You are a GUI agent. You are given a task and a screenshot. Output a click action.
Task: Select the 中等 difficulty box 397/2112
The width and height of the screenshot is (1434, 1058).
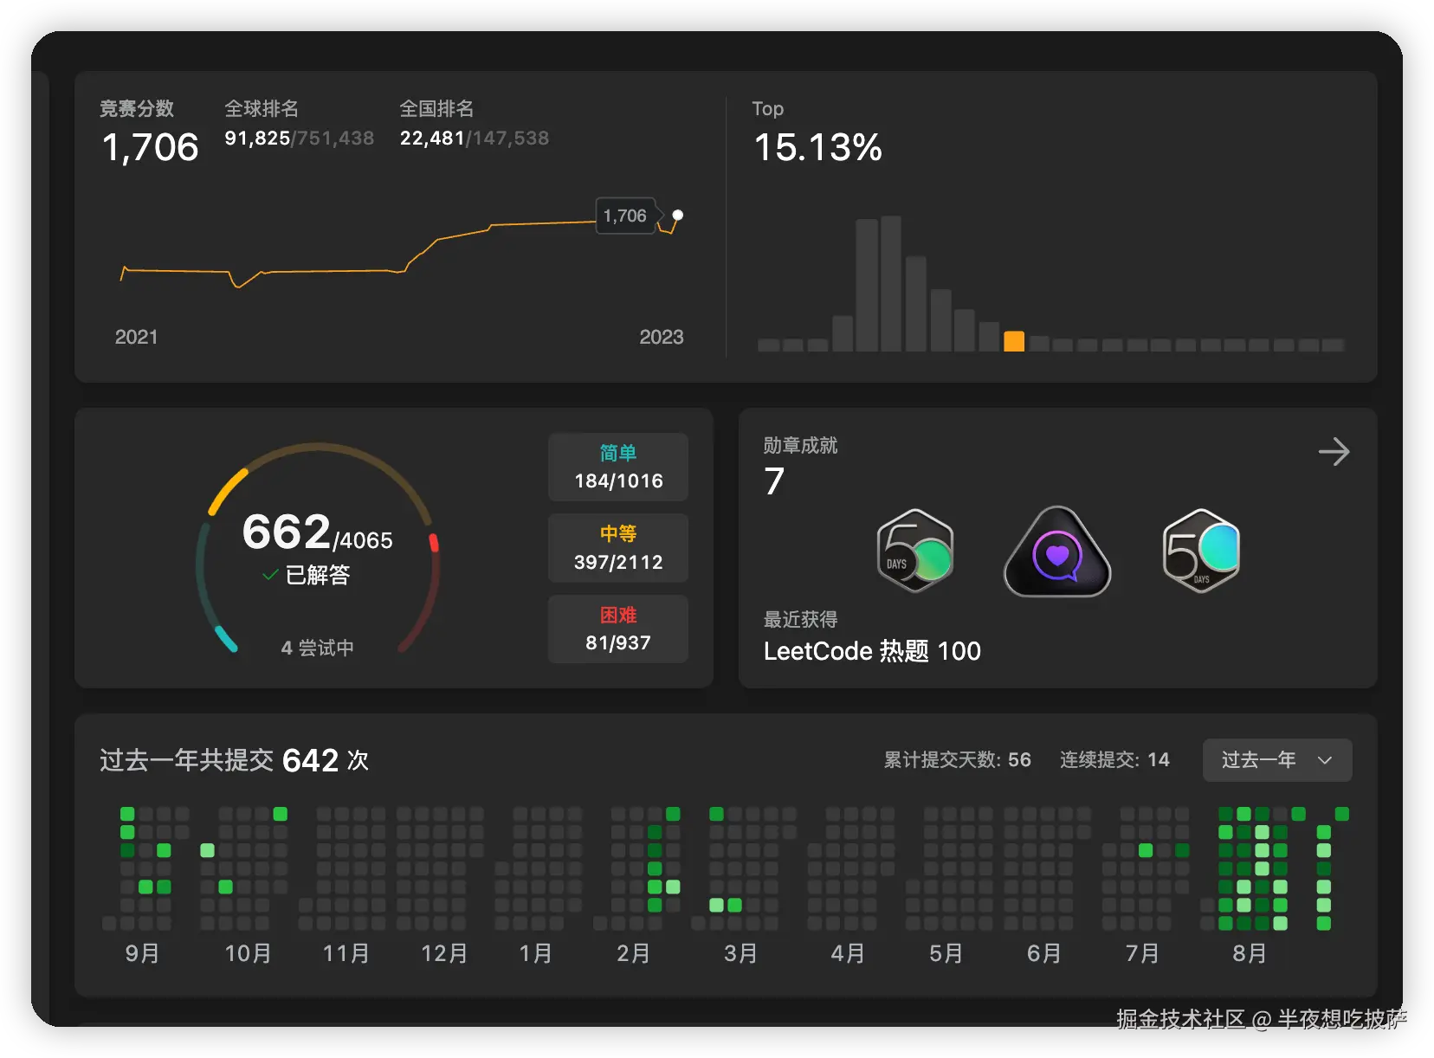pos(618,548)
